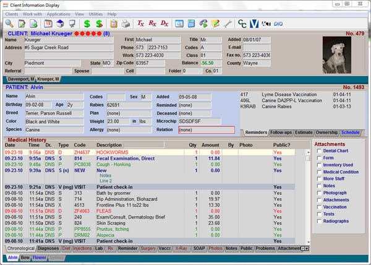The height and width of the screenshot is (265, 371).
Task: Click the edit document pencil icon
Action: coord(22,24)
